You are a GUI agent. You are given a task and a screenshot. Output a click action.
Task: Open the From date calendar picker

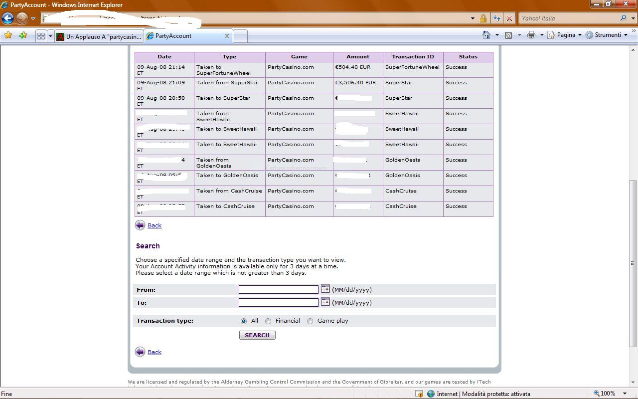coord(325,289)
